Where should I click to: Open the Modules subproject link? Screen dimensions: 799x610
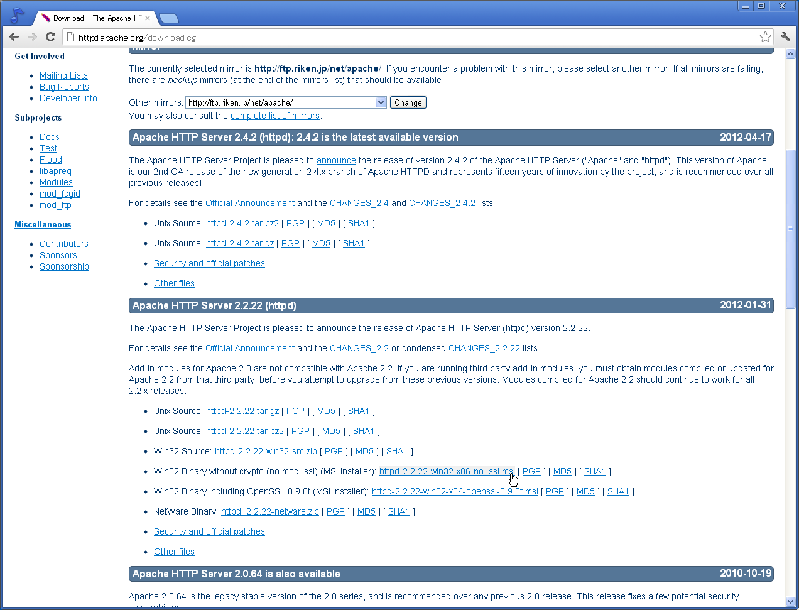(56, 182)
